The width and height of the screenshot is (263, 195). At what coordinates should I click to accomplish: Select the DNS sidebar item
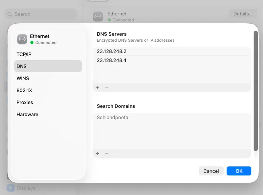click(x=48, y=66)
